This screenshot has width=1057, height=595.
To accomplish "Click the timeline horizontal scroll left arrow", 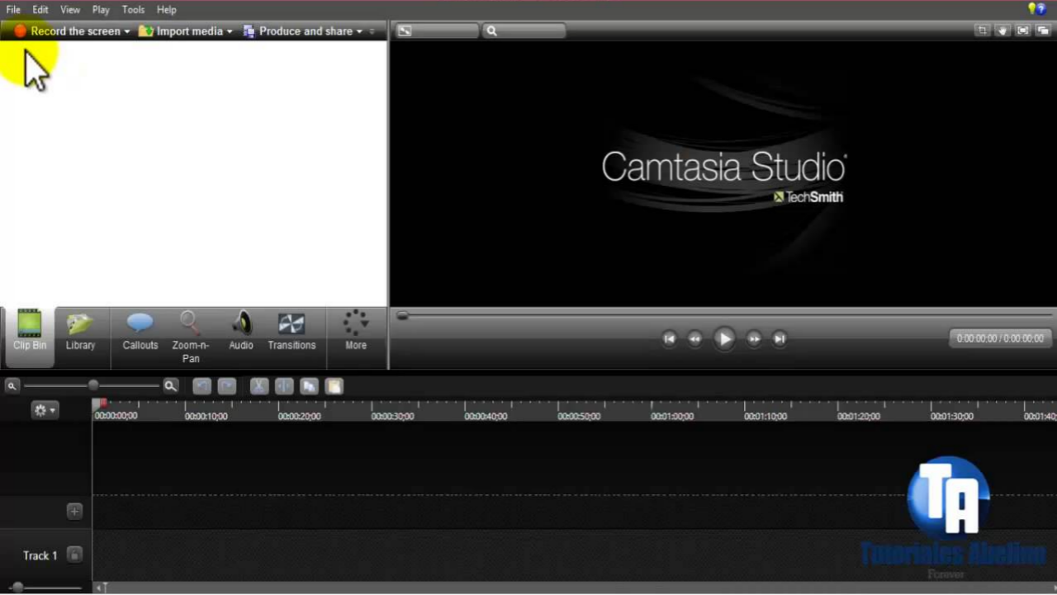I will click(x=101, y=588).
